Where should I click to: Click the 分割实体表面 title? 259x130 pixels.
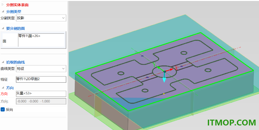(17, 5)
